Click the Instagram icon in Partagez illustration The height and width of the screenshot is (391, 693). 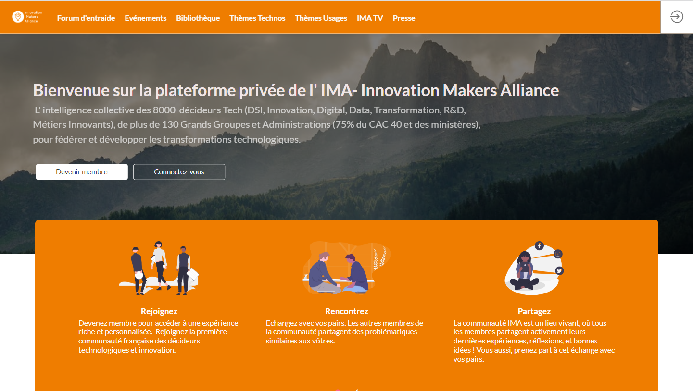tap(558, 254)
